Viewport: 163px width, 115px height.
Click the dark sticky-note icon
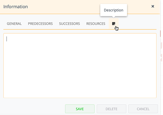[114, 24]
